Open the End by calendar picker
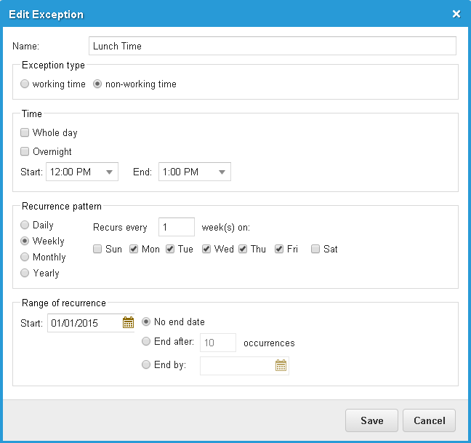 [281, 365]
